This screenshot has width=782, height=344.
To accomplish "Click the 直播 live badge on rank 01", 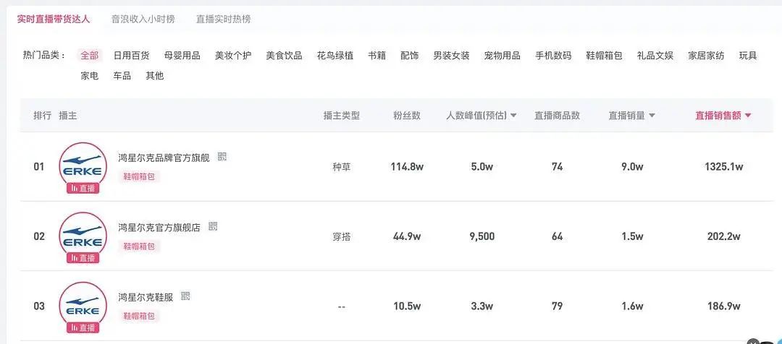I will 83,188.
